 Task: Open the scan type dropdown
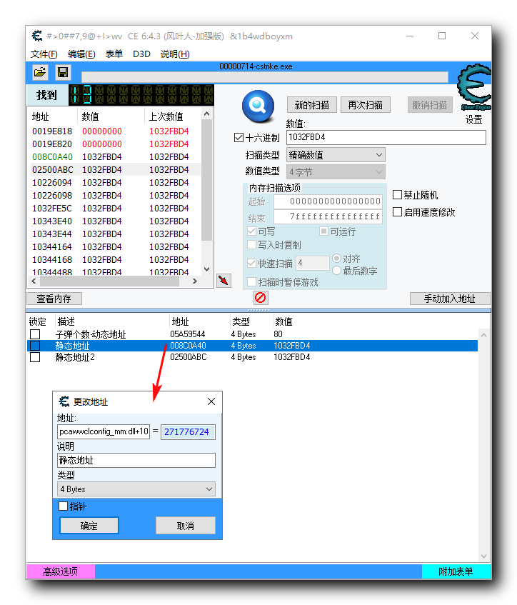[x=336, y=155]
